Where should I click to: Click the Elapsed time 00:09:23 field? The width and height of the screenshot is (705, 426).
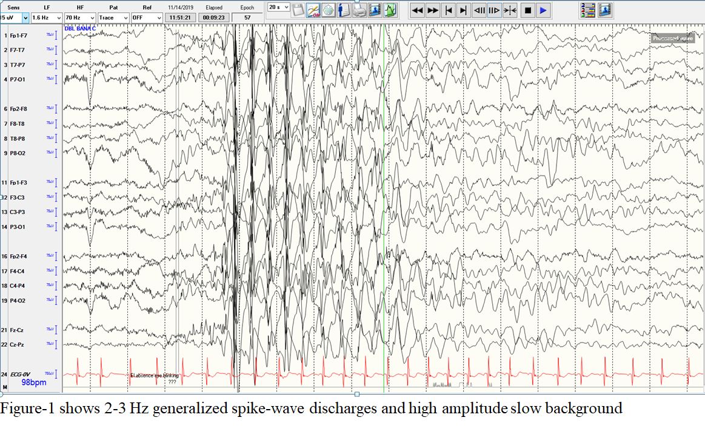coord(214,18)
